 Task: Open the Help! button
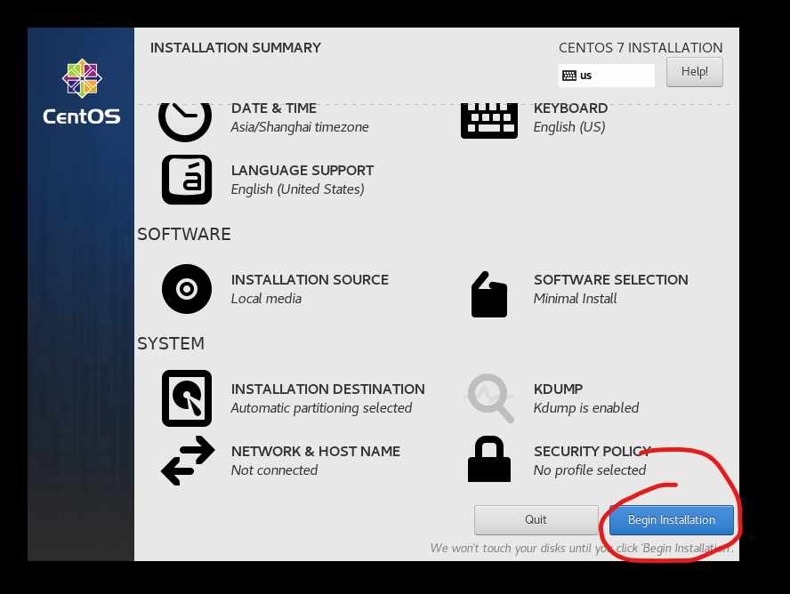(x=694, y=71)
